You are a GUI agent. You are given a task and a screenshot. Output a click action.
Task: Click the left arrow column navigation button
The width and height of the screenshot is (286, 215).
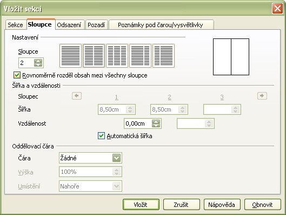tap(77, 96)
